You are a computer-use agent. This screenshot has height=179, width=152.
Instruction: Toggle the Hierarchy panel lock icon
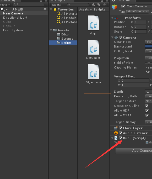pos(41,1)
